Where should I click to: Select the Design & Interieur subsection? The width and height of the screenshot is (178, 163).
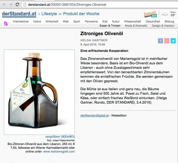[x=163, y=26]
